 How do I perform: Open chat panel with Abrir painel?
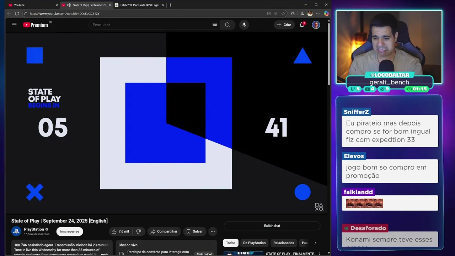point(204,254)
